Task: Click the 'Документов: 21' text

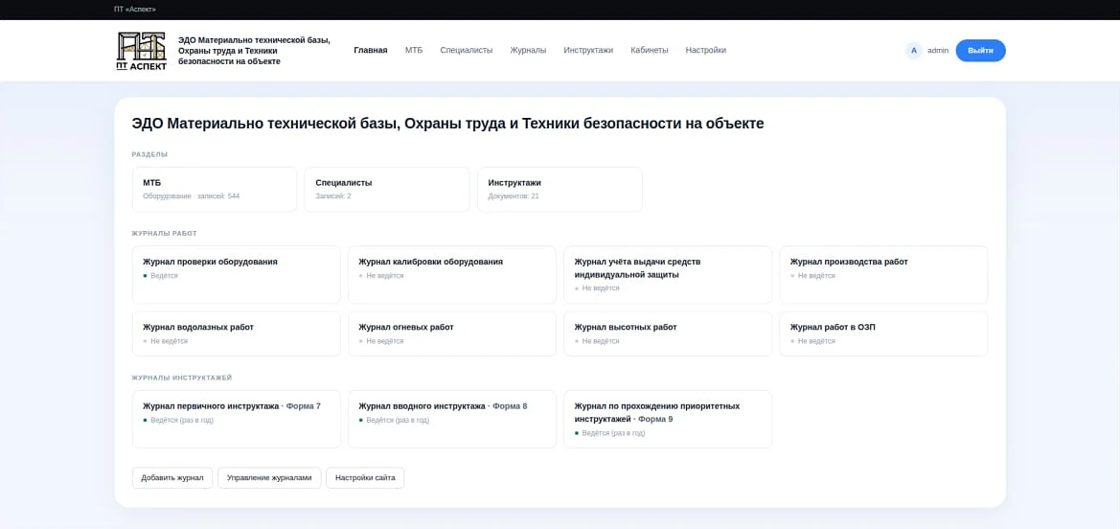Action: (514, 195)
